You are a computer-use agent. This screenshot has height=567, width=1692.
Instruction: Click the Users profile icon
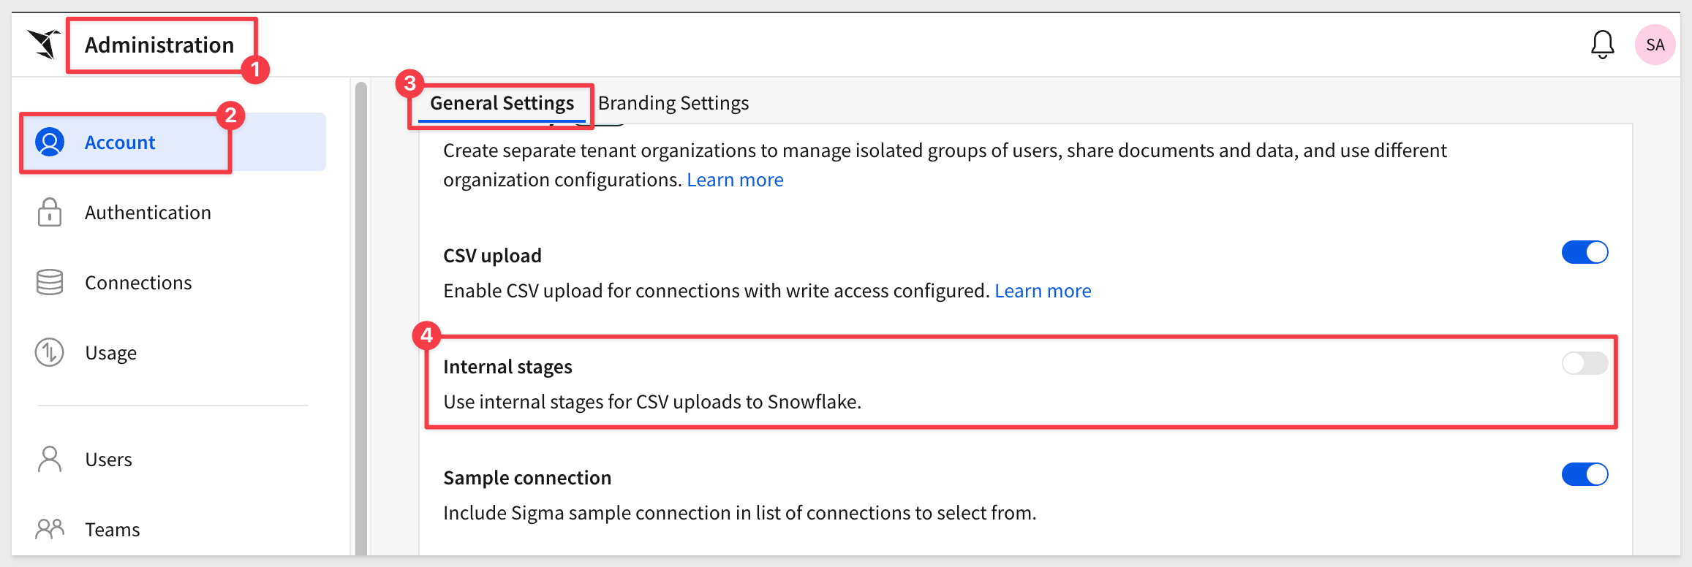(x=50, y=460)
